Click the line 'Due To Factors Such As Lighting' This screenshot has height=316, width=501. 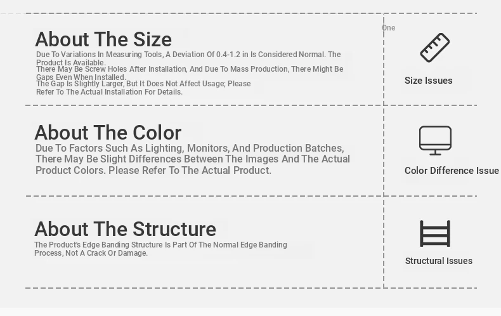tap(190, 148)
